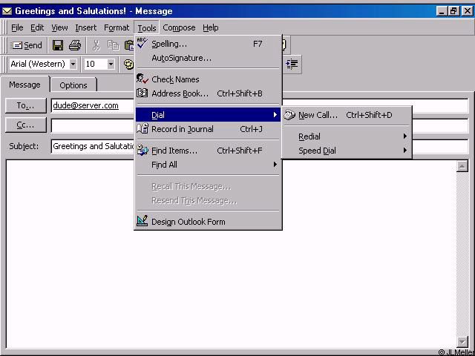
Task: Click the To... recipient button
Action: [26, 105]
